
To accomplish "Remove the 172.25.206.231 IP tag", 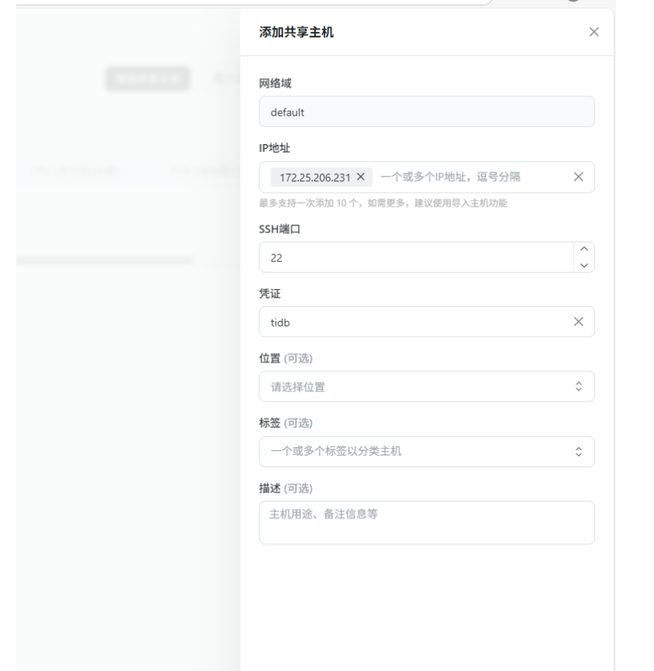I will (x=361, y=177).
